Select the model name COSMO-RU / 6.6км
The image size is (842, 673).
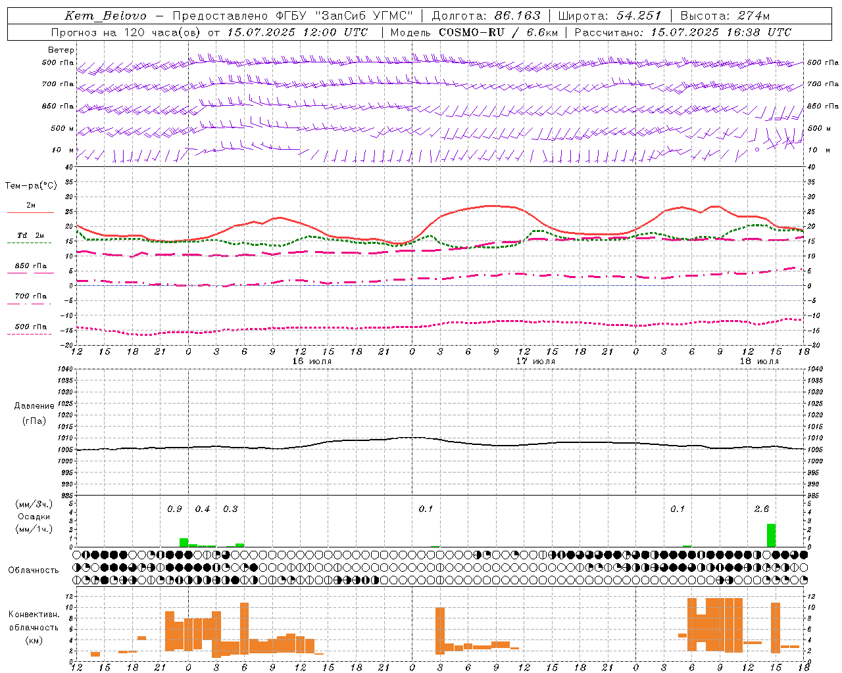[498, 32]
